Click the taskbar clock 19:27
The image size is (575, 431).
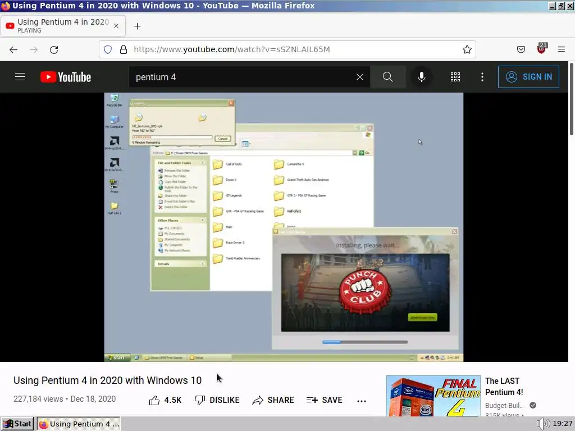pyautogui.click(x=562, y=424)
